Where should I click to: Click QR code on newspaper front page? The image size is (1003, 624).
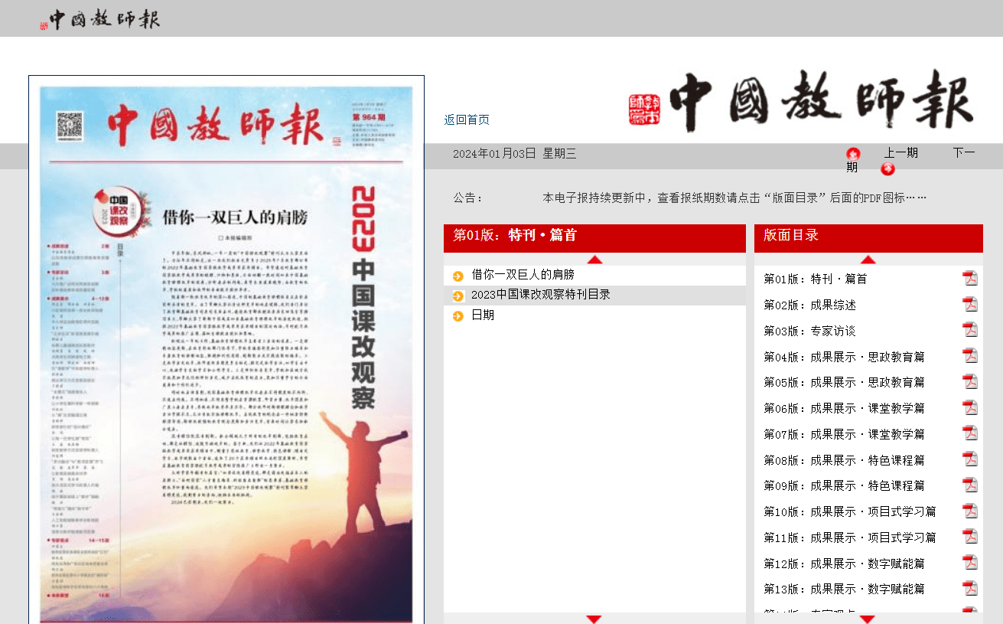coord(70,125)
